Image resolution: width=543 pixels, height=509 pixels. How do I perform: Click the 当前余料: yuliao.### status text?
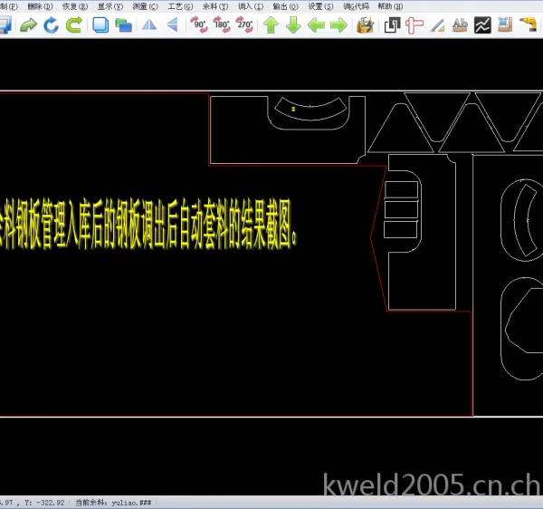point(113,503)
